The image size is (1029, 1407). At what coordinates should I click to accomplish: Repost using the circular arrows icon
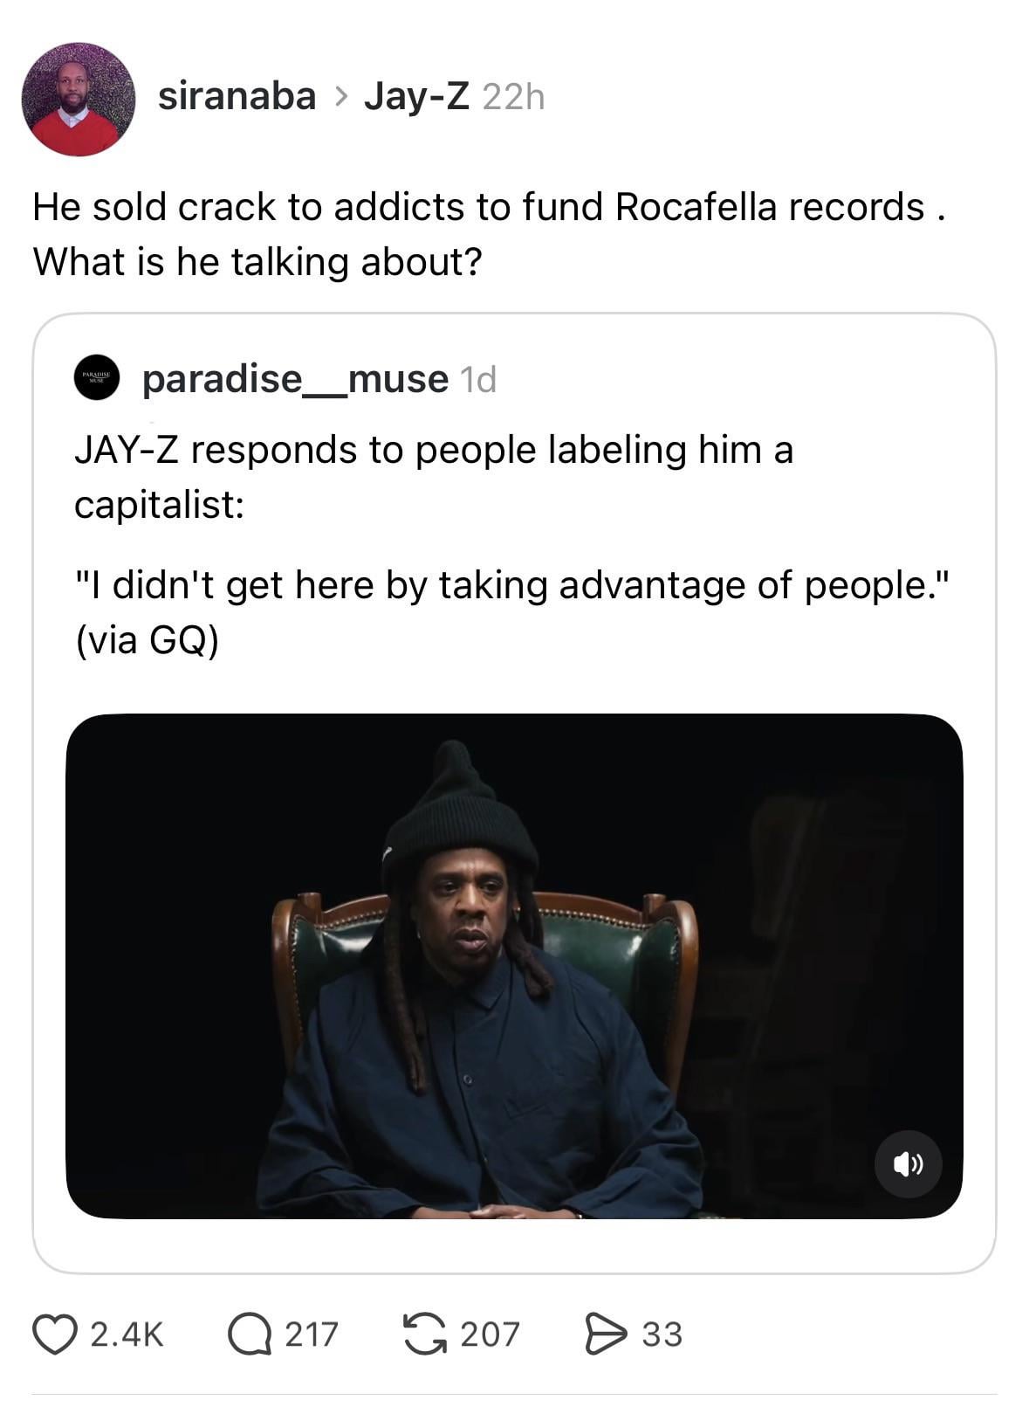(x=424, y=1334)
